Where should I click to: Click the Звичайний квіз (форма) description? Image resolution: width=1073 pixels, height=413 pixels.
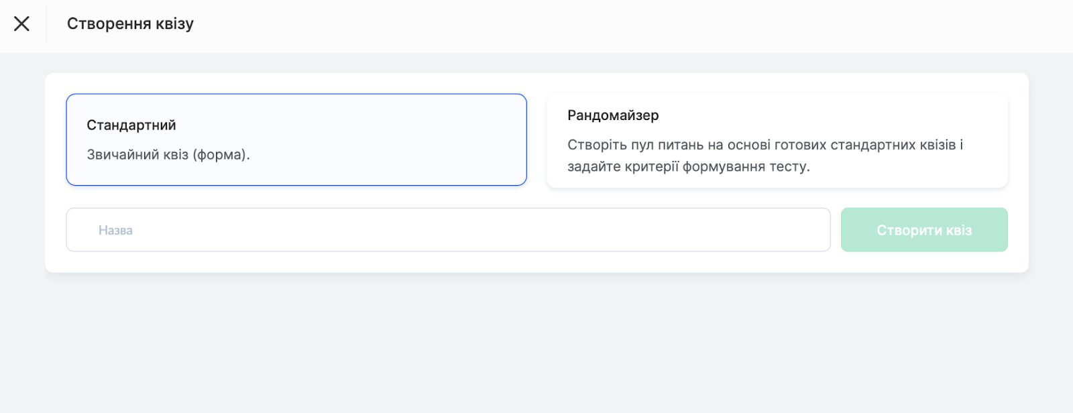tap(168, 155)
